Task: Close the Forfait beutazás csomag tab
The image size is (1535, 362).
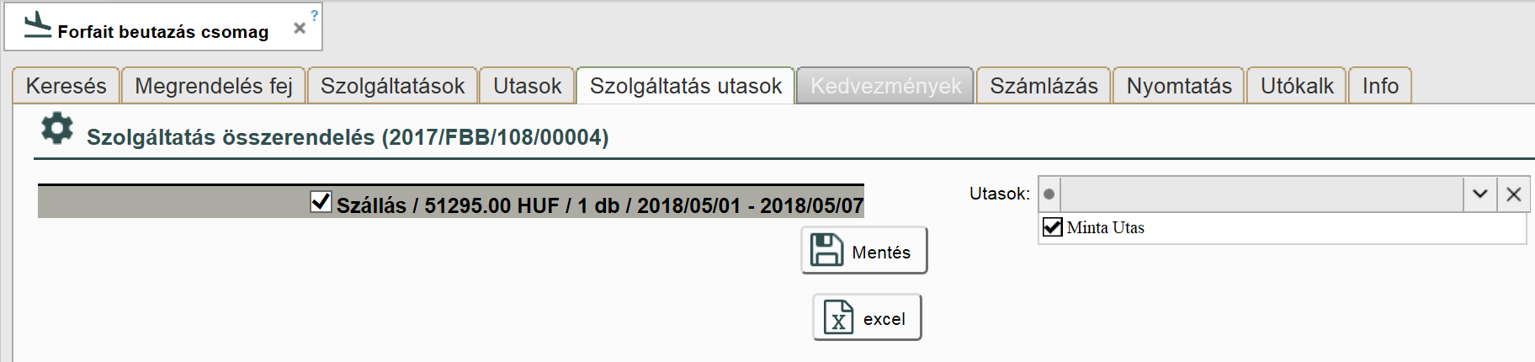Action: point(299,28)
